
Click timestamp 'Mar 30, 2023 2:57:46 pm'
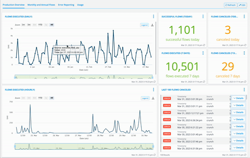click(190, 142)
